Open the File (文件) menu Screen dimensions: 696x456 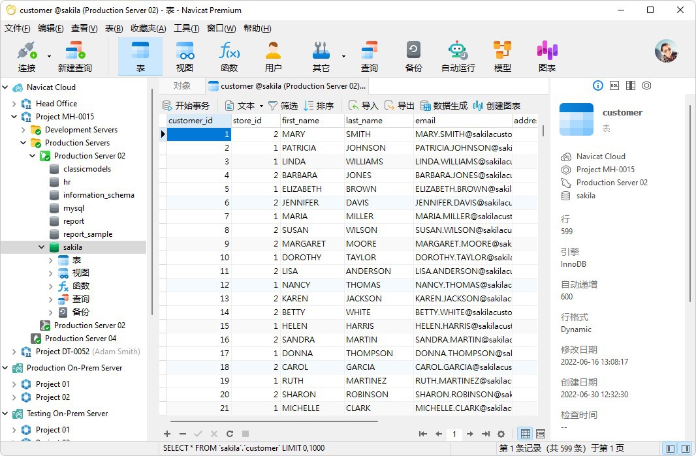18,29
